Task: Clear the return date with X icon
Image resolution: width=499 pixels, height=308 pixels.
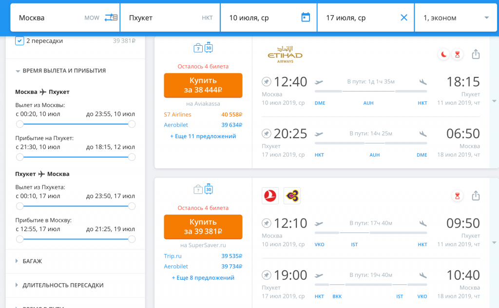Action: 403,18
